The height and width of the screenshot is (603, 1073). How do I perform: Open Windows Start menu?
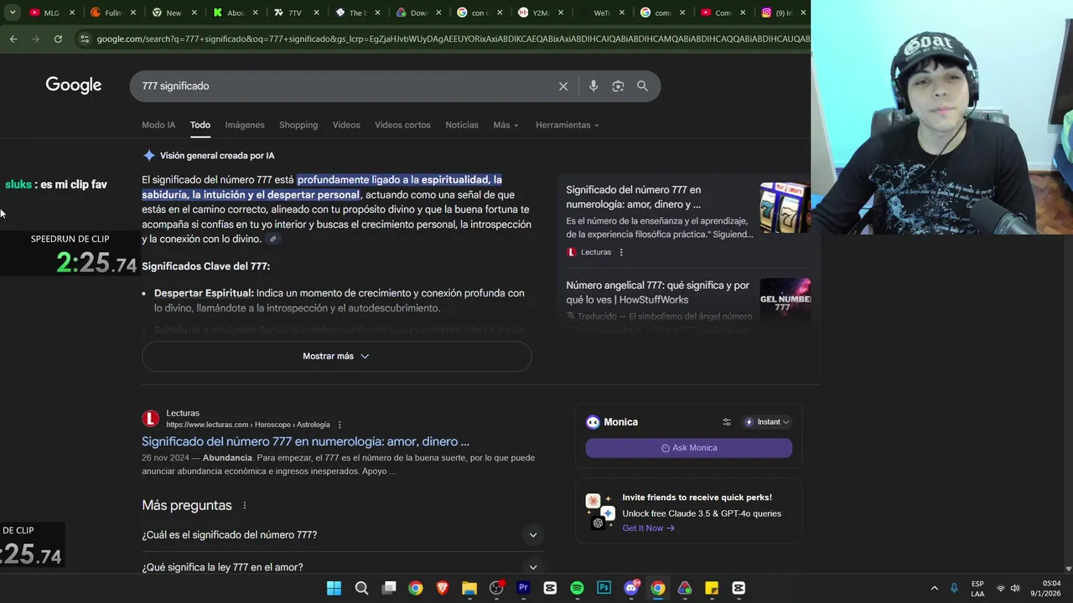tap(334, 588)
